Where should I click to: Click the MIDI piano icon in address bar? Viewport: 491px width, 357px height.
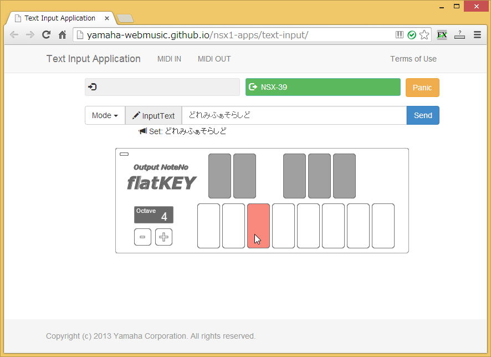[x=400, y=35]
